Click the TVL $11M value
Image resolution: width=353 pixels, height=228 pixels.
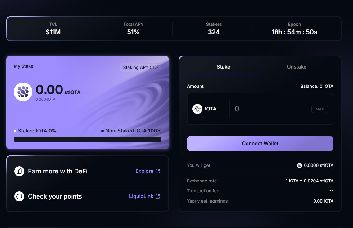tap(53, 32)
